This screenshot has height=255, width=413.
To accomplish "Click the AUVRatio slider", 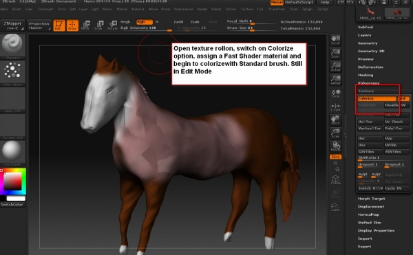I will (383, 158).
